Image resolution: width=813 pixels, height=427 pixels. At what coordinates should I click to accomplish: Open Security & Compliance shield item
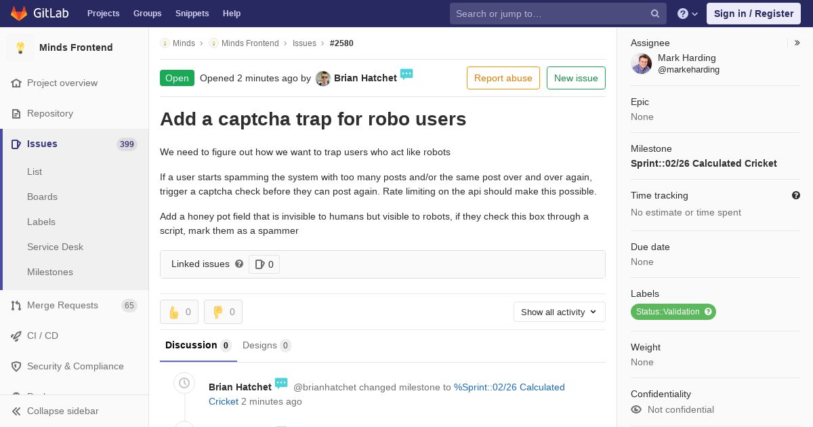(x=75, y=366)
